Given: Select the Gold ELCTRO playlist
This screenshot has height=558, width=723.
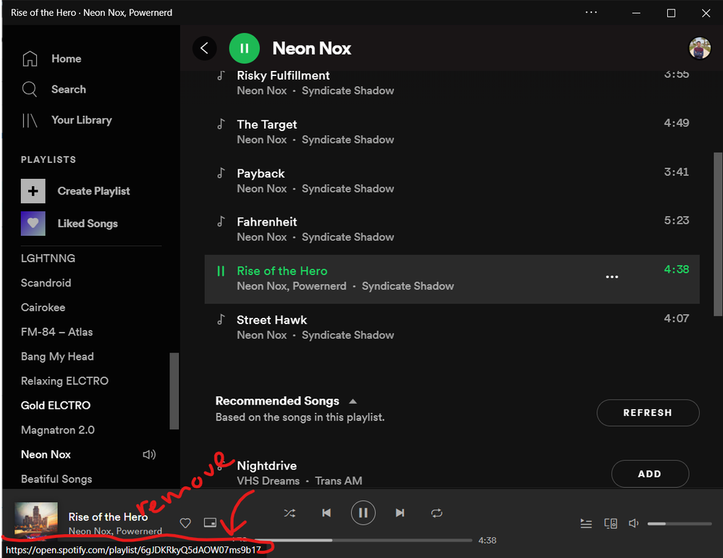Looking at the screenshot, I should pos(55,405).
